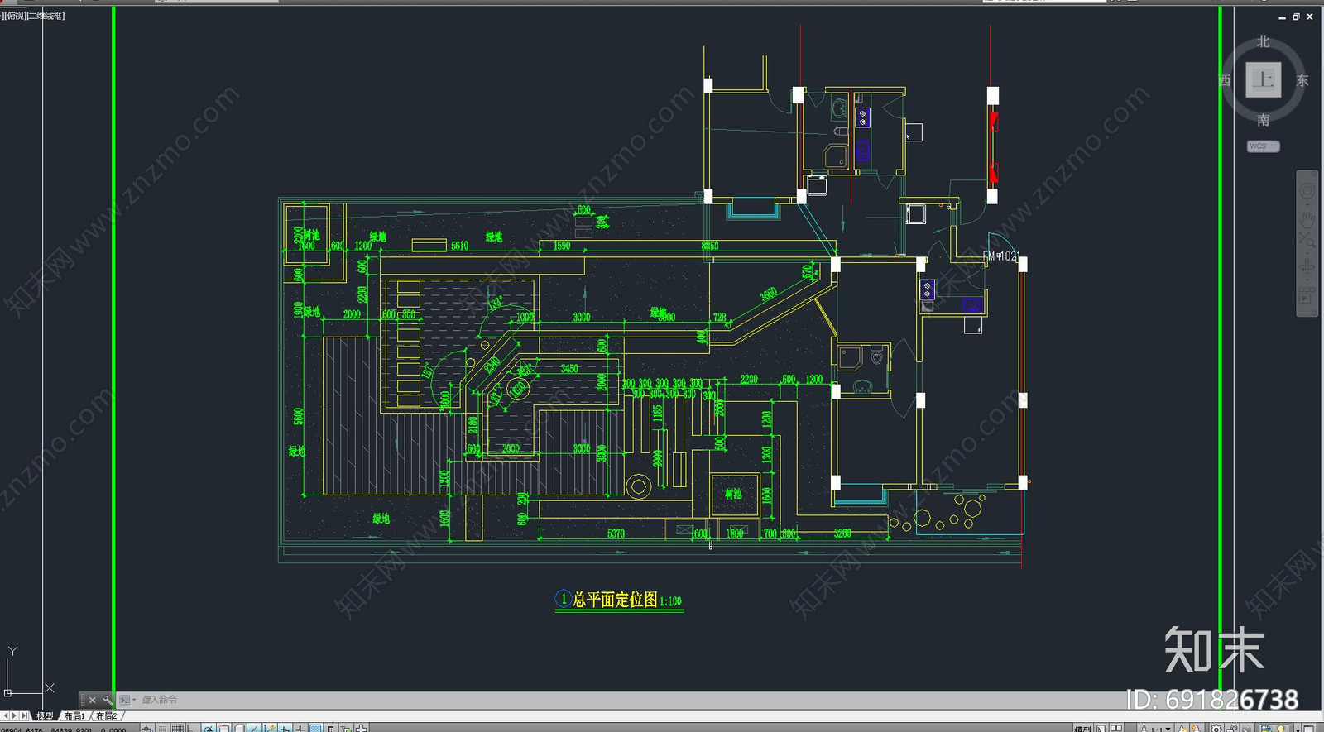Click Isolate Objects lightbulb icon

1281,728
